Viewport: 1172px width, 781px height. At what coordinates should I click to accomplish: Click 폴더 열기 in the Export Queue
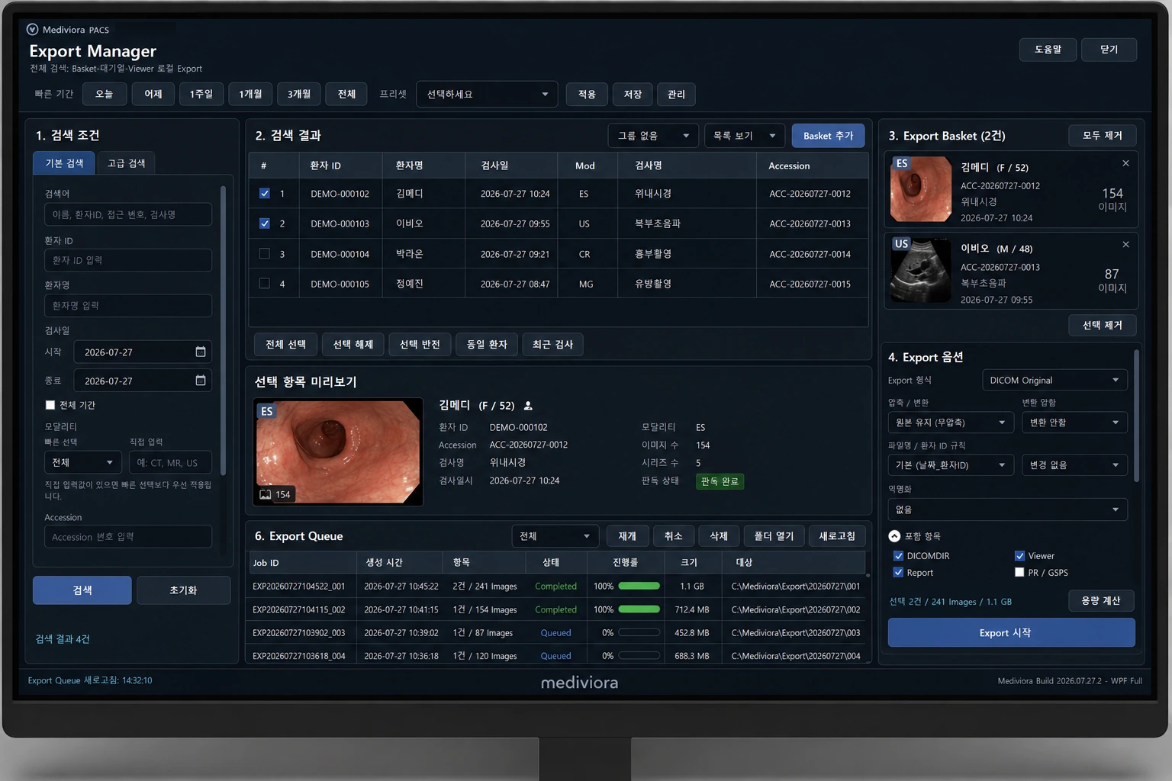click(x=774, y=536)
